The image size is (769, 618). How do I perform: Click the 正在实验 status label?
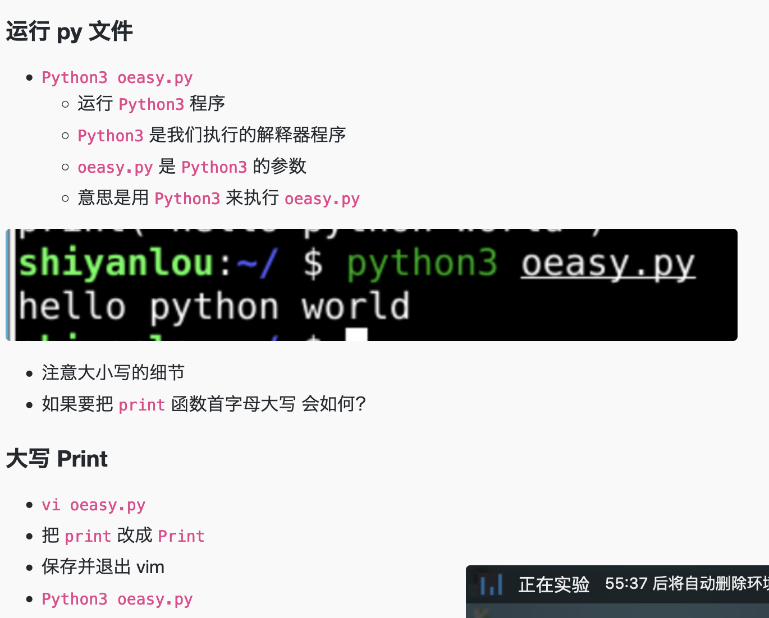[553, 584]
